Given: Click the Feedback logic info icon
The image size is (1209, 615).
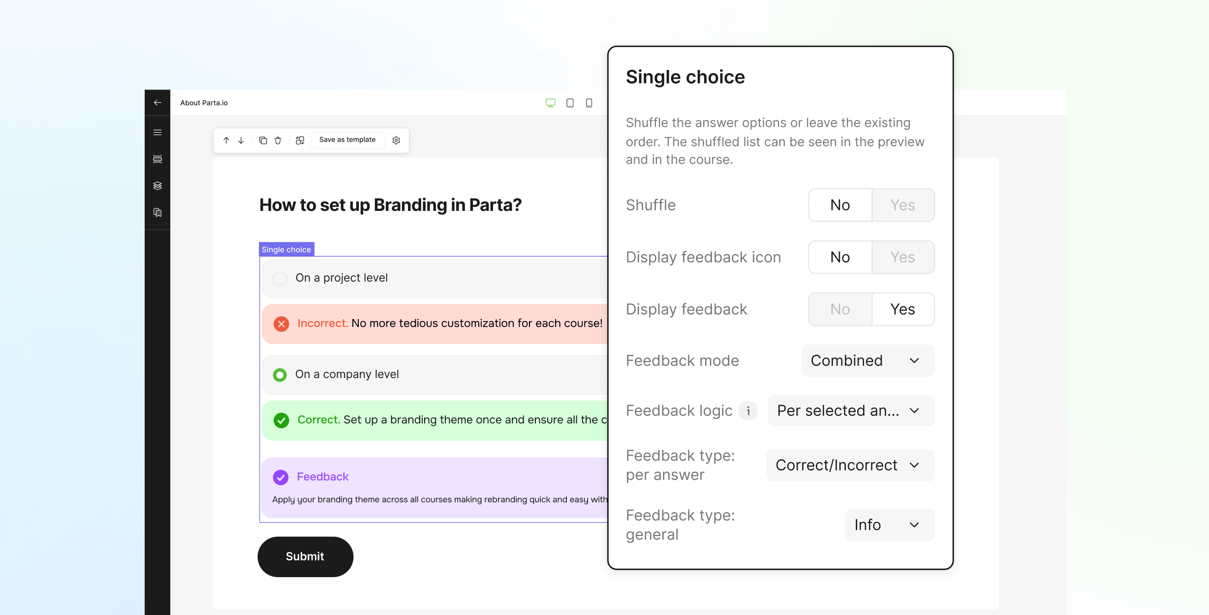Looking at the screenshot, I should tap(748, 410).
